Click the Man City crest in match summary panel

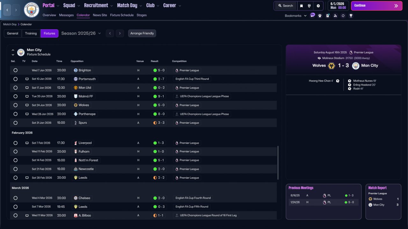[356, 66]
